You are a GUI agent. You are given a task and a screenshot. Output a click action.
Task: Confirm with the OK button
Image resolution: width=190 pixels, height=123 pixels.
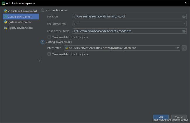(x=161, y=117)
